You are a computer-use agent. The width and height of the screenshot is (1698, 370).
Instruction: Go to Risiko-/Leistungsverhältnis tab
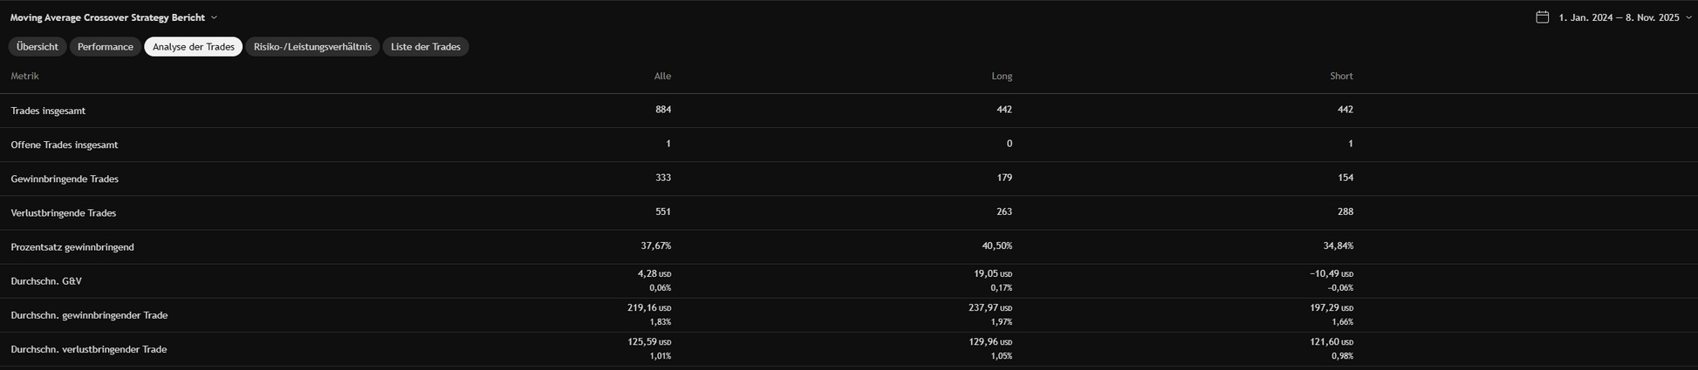(x=312, y=47)
